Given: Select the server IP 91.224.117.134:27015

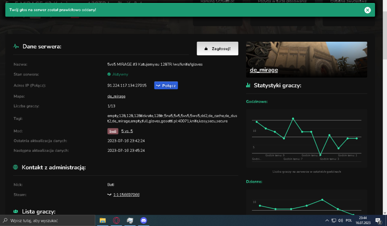Looking at the screenshot, I should click(127, 85).
